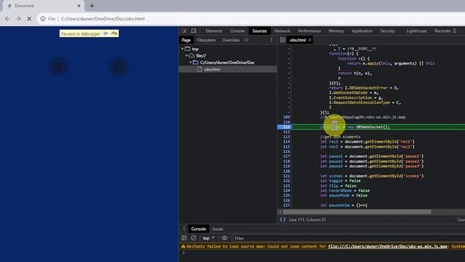Viewport: 465px width, 262px height.
Task: Switch to the Console panel tab
Action: 238,31
